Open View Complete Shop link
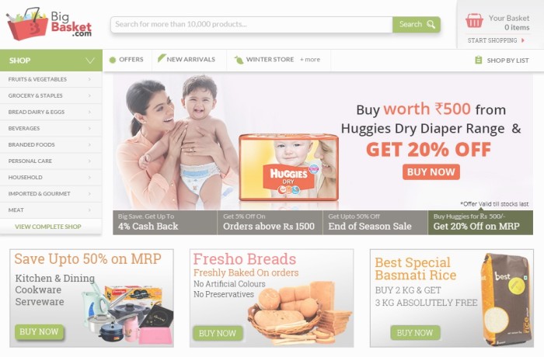 click(x=48, y=227)
